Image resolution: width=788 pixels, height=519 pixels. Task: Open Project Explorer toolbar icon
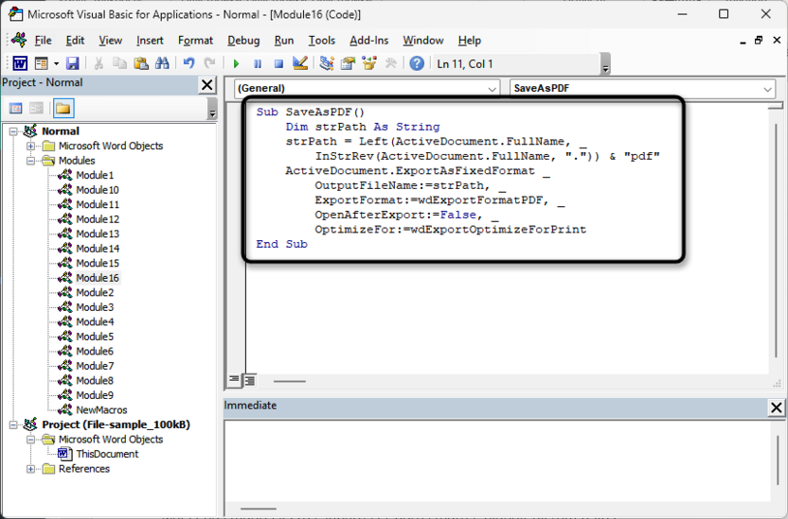point(327,63)
